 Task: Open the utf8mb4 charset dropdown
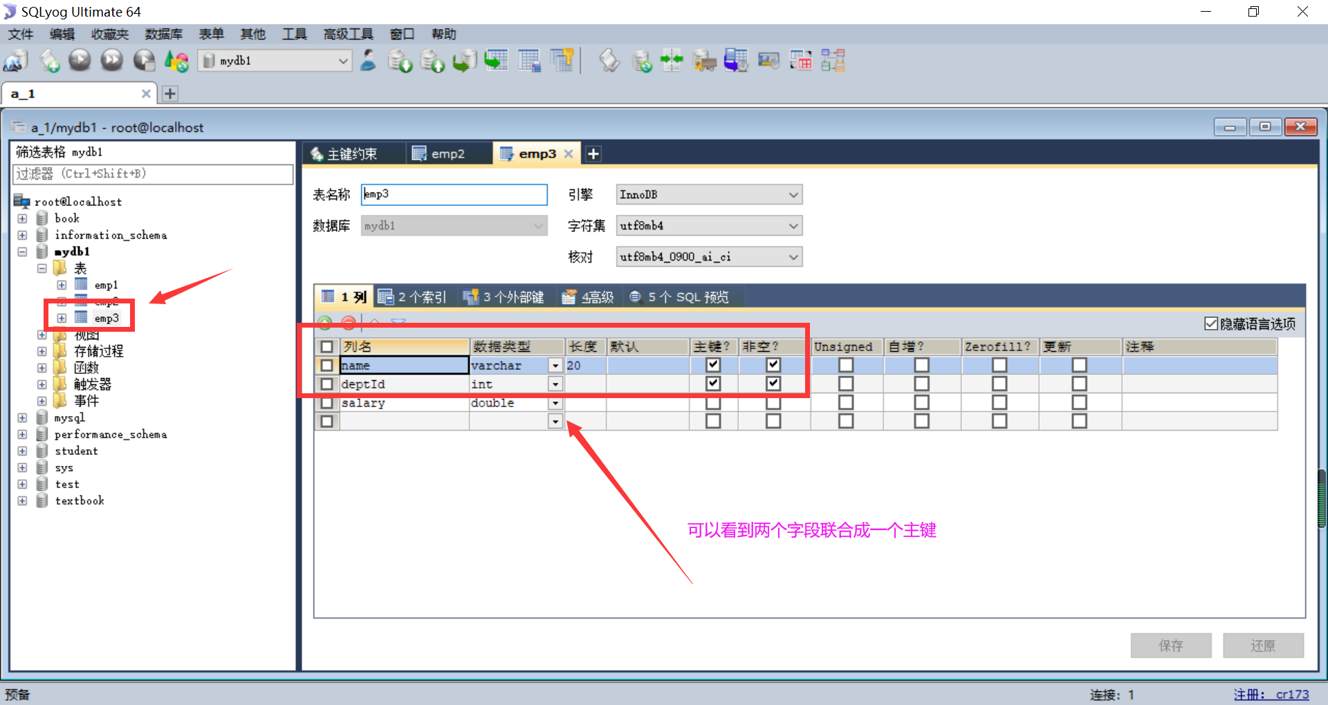[793, 226]
